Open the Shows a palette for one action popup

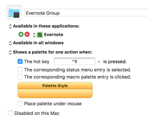(10, 52)
